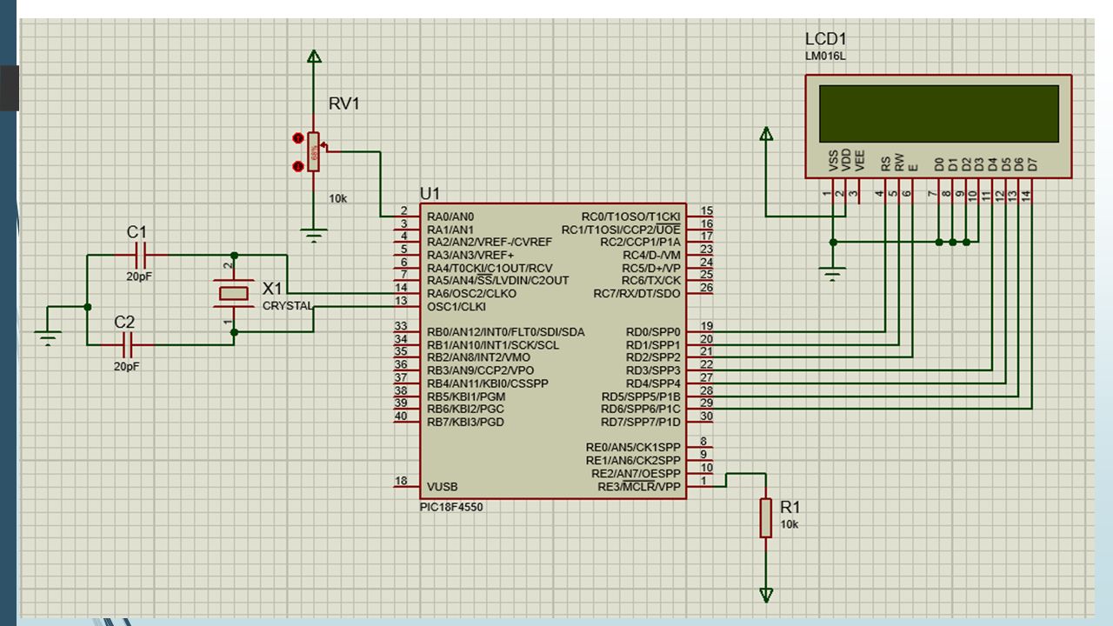Viewport: 1113px width, 626px height.
Task: Click the RC4/D-/VM pin label
Action: point(650,255)
